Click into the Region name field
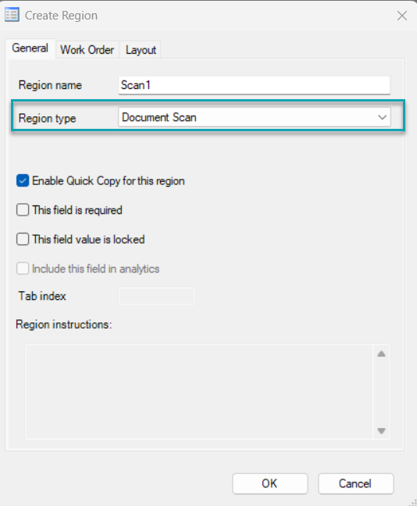This screenshot has height=506, width=417. coord(255,85)
